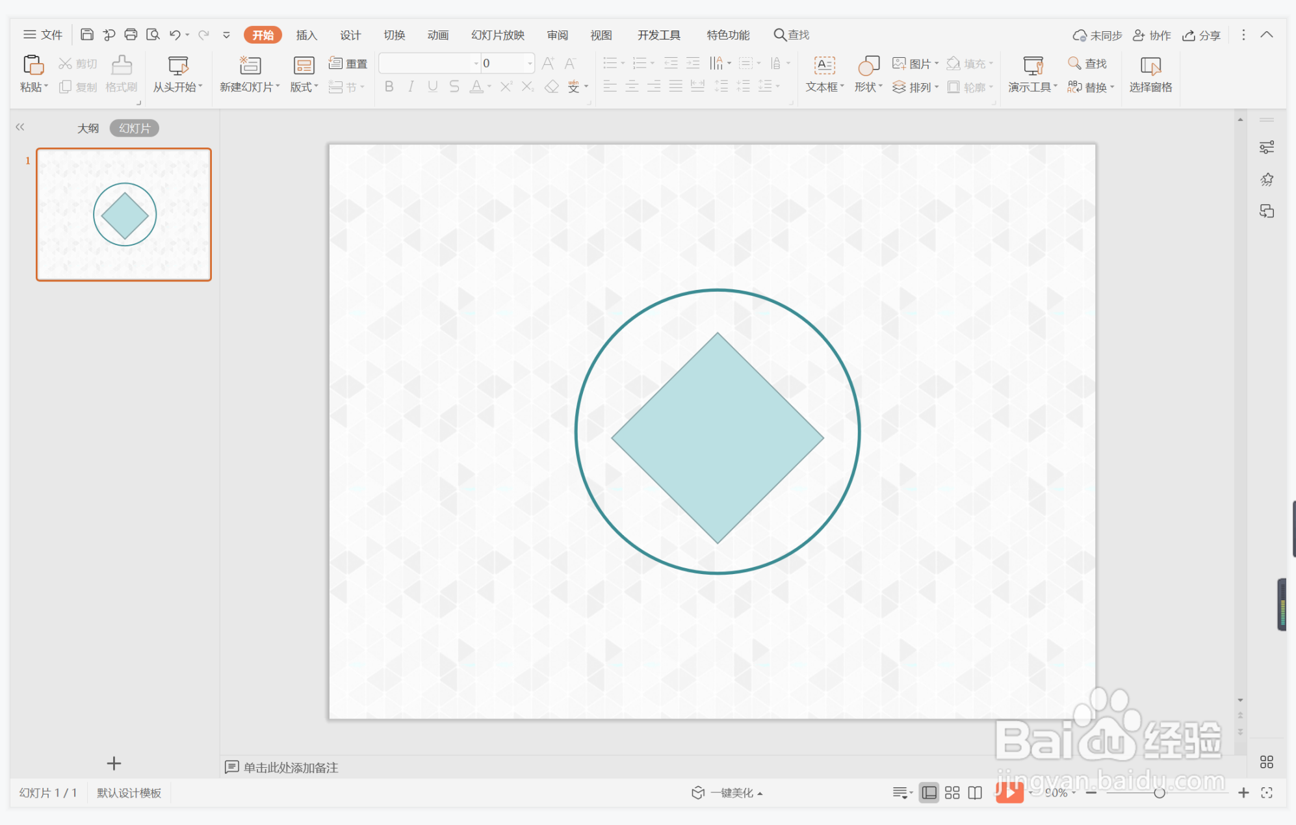Image resolution: width=1296 pixels, height=825 pixels.
Task: Switch to slide sorter view
Action: click(952, 792)
